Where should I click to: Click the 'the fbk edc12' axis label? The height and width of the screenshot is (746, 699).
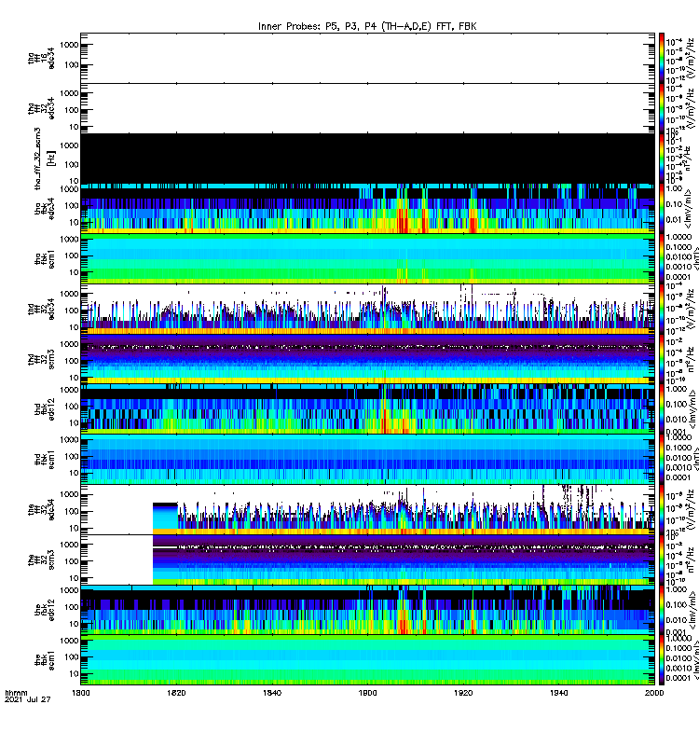[45, 610]
